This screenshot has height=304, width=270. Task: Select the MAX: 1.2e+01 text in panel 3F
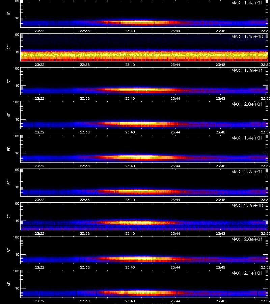[x=247, y=70]
